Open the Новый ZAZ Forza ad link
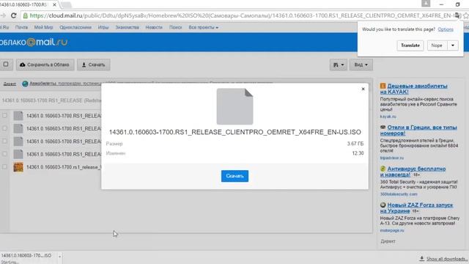469x264 pixels. pos(417,208)
